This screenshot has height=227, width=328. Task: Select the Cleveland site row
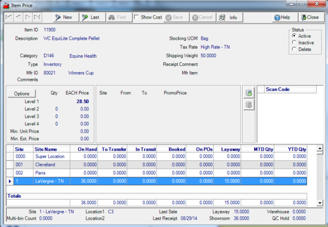[x=45, y=165]
